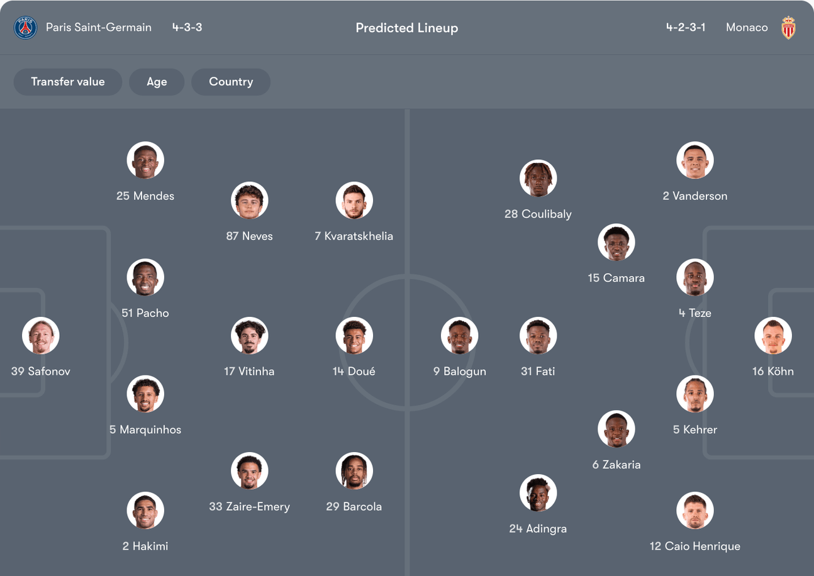Click the Monaco team name
This screenshot has height=576, width=814.
747,28
